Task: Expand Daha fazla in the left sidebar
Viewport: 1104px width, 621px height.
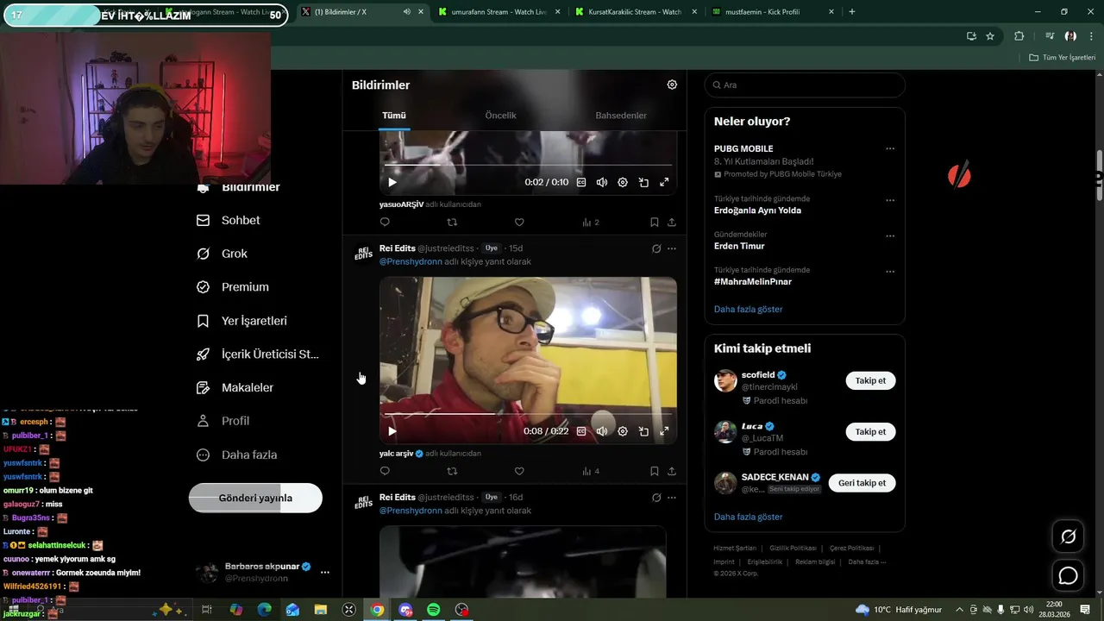Action: point(236,455)
